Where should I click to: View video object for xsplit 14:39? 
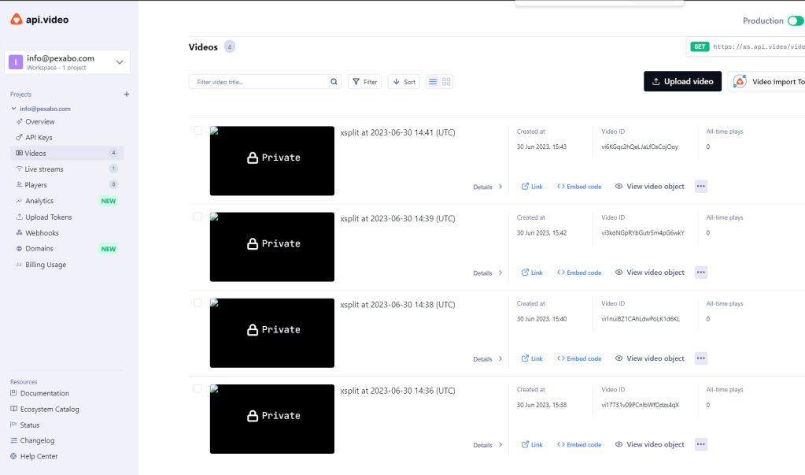tap(650, 273)
